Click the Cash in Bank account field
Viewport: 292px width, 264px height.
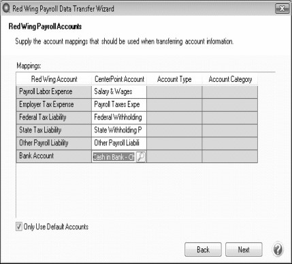114,157
